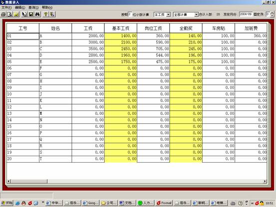Click the yellow folder toolbar icon
This screenshot has height=207, width=276.
click(16, 14)
